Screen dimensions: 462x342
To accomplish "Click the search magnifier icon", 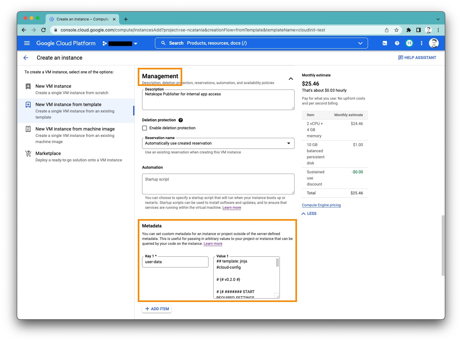I will [x=163, y=43].
